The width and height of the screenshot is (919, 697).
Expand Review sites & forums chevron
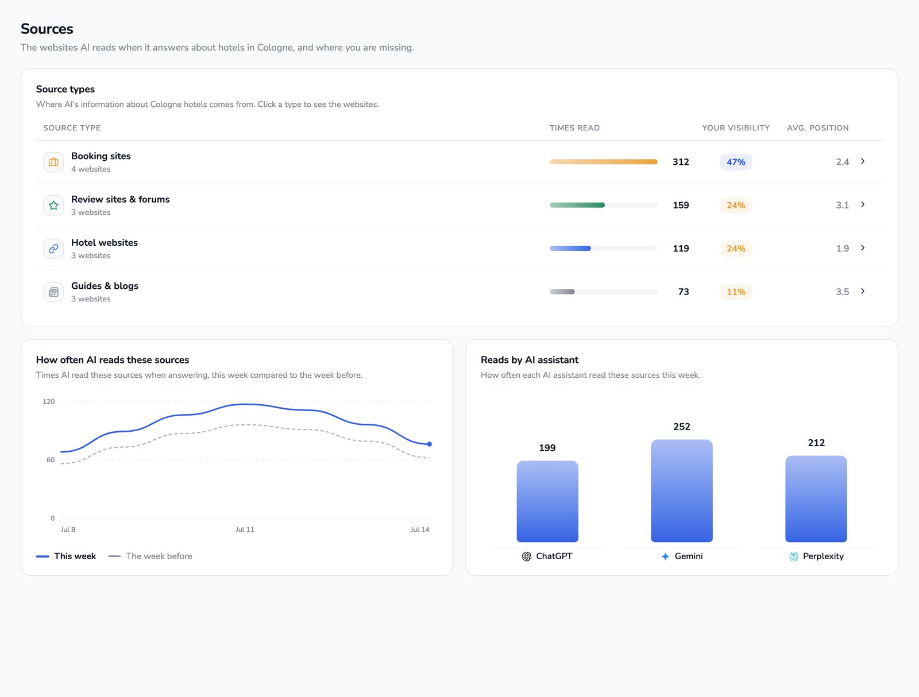point(863,204)
